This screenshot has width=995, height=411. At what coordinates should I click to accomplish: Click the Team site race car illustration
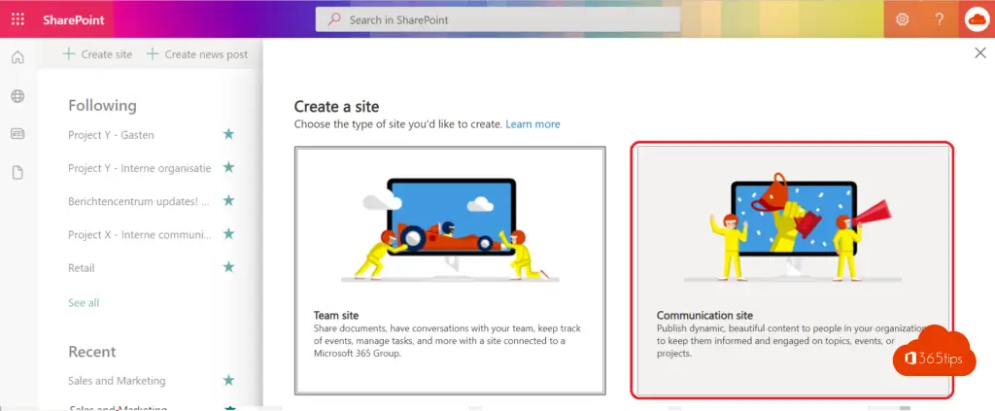pyautogui.click(x=451, y=230)
